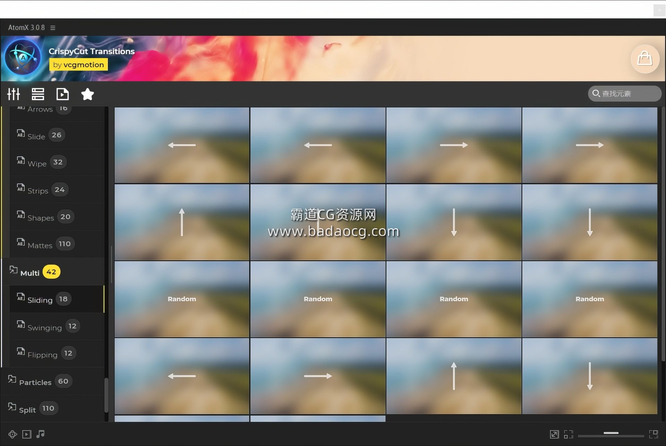Open the by vcgmotion author link
The image size is (666, 446).
[x=78, y=65]
